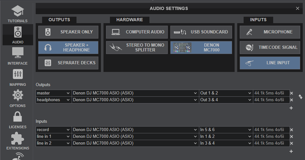This screenshot has width=305, height=160.
Task: Add a new input row
Action: click(291, 151)
